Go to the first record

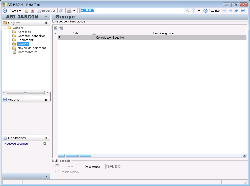tap(224, 11)
